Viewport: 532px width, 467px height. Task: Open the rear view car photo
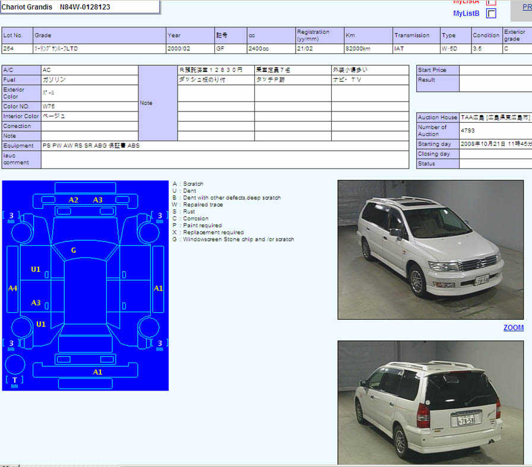point(430,402)
